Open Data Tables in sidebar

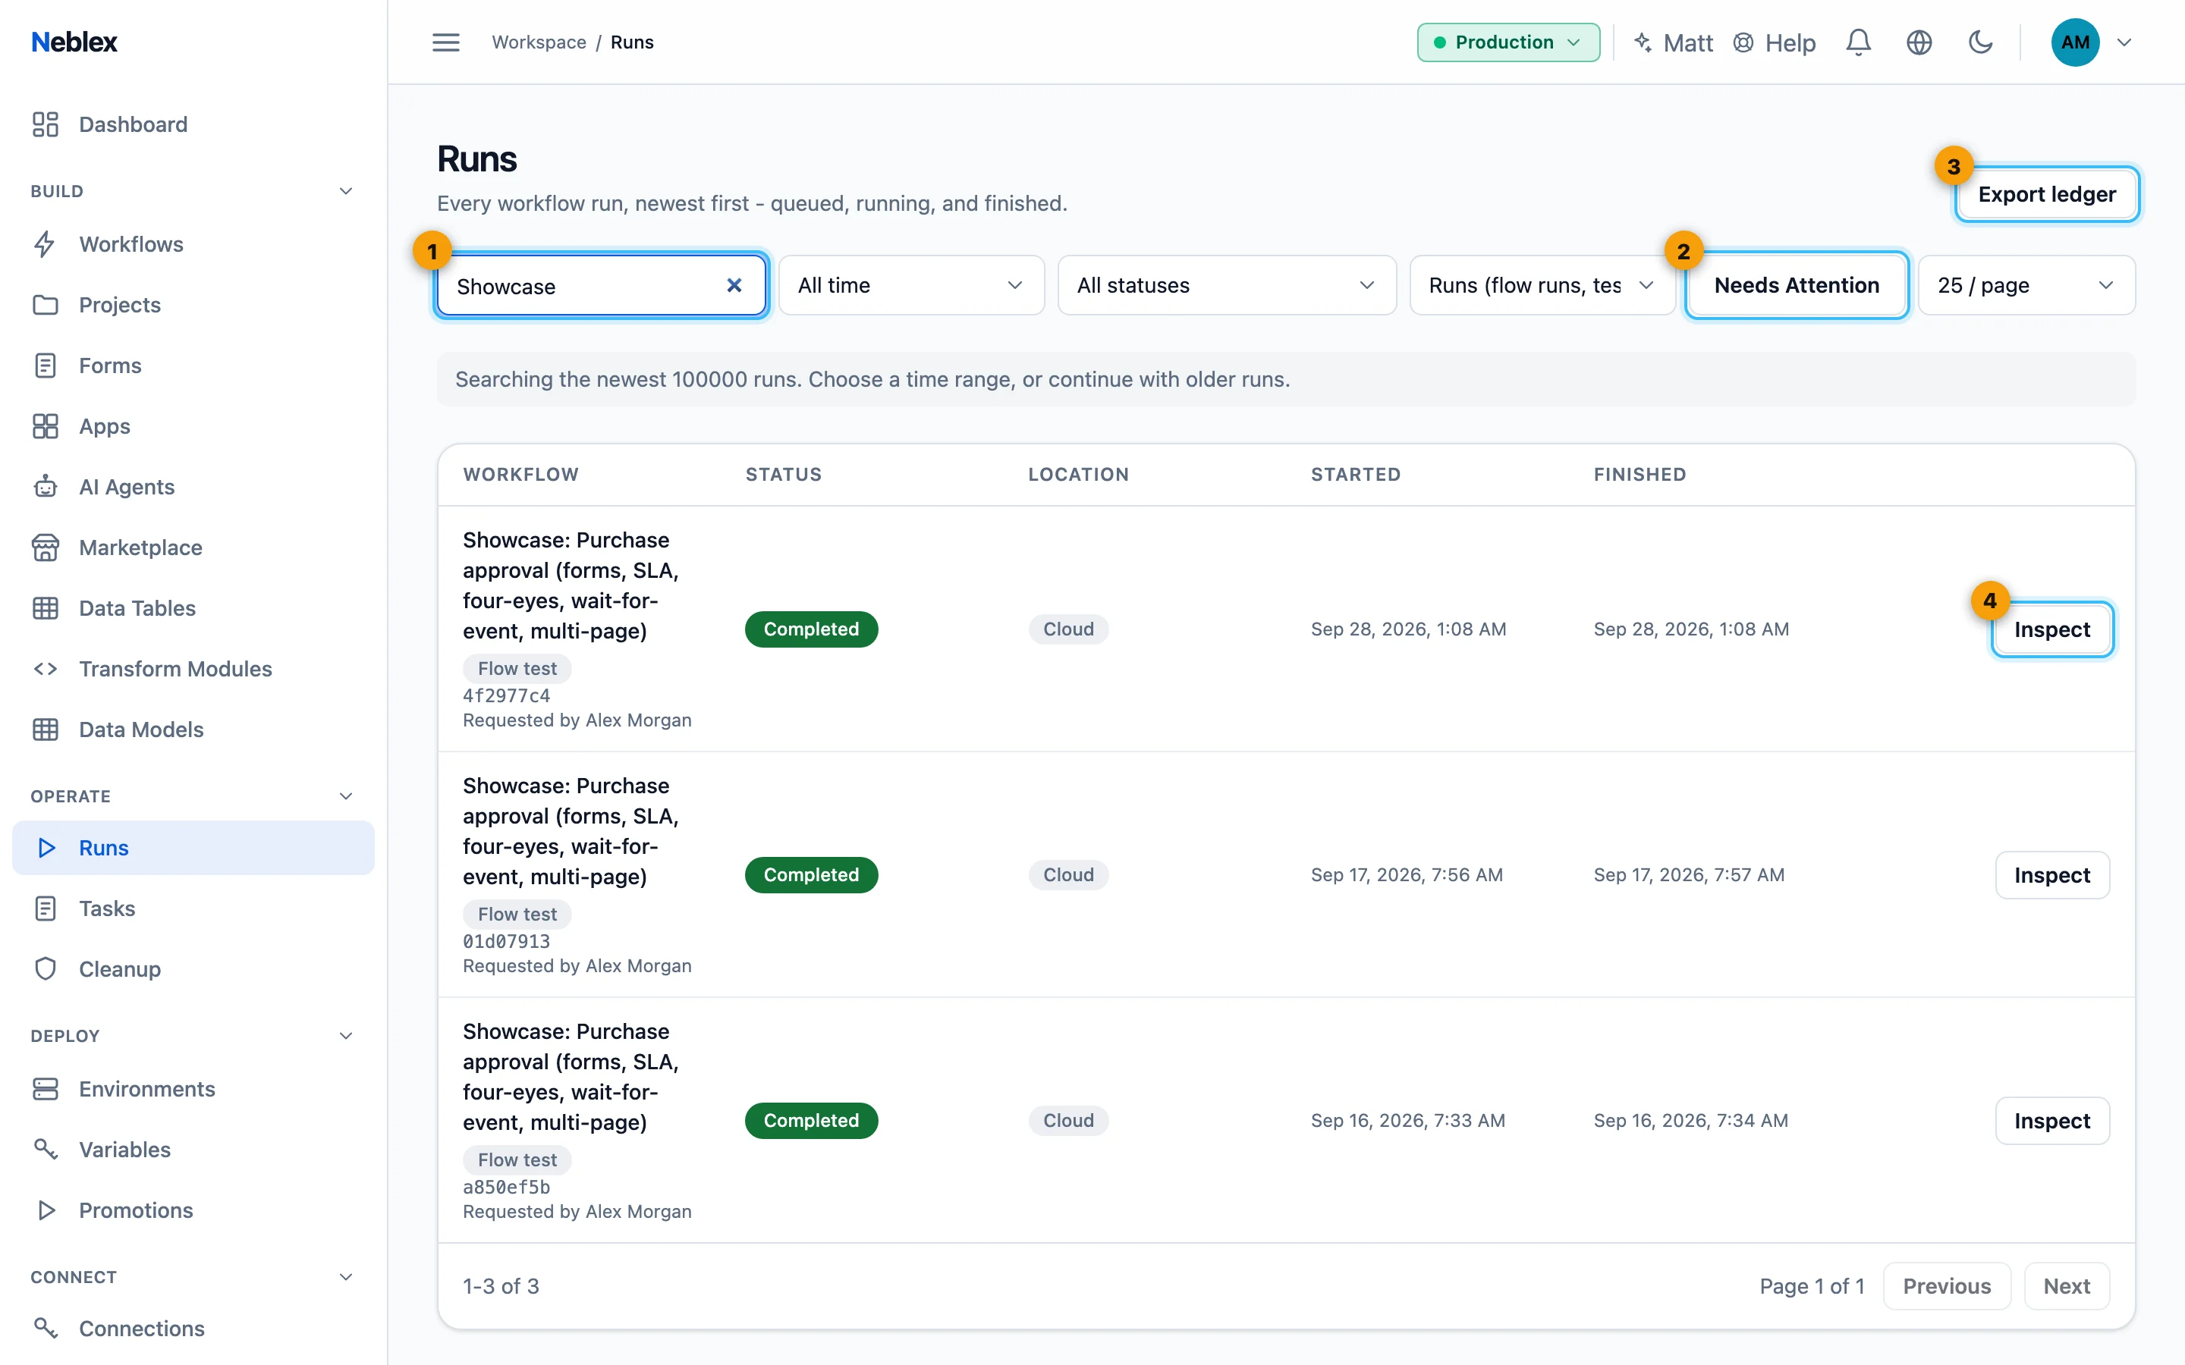[x=193, y=608]
